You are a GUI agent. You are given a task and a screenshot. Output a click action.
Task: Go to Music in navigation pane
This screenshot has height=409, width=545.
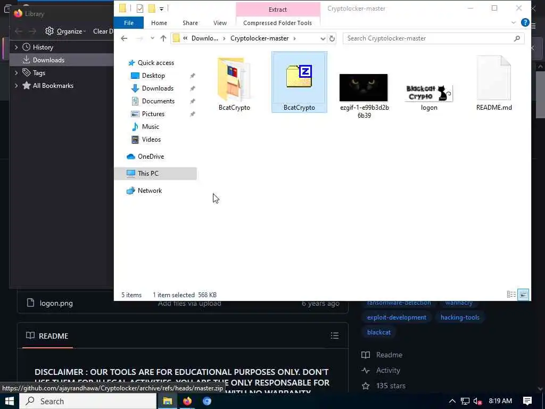(x=150, y=127)
